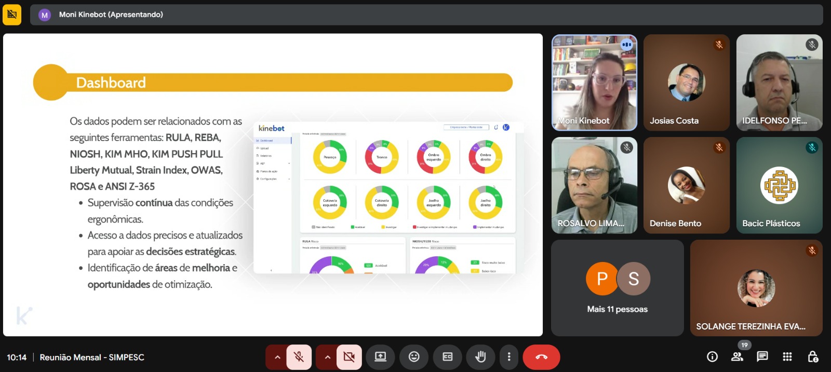Image resolution: width=831 pixels, height=372 pixels.
Task: Open the emoji reactions icon
Action: pos(414,357)
